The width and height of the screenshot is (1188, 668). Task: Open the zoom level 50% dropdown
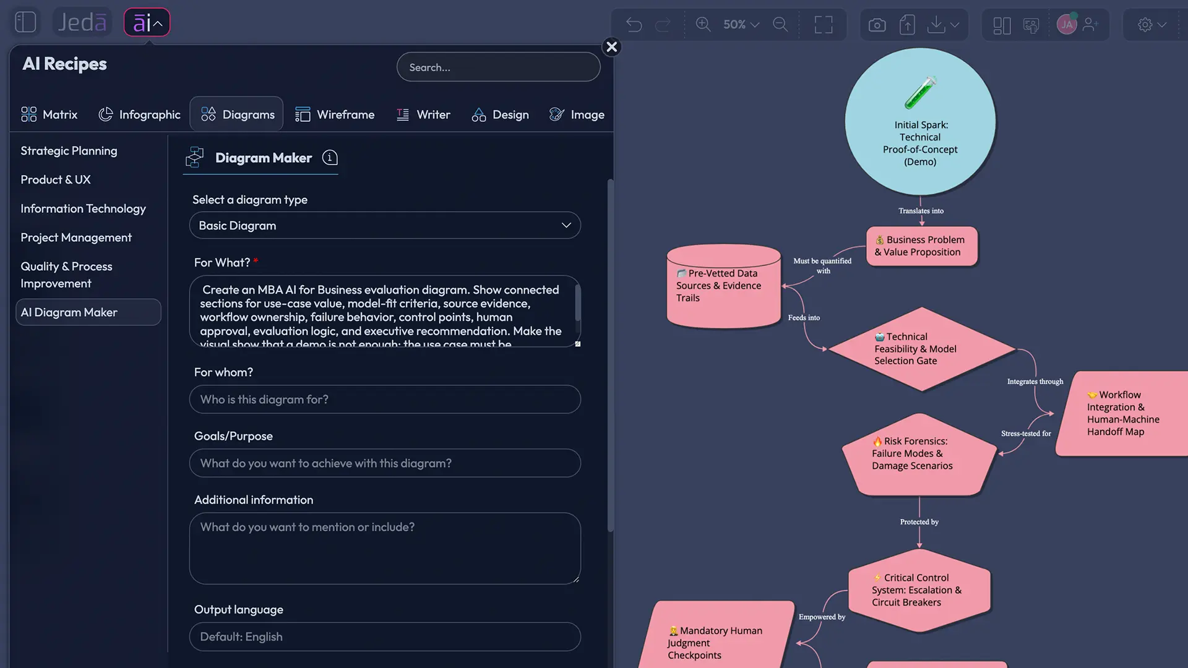pyautogui.click(x=741, y=25)
